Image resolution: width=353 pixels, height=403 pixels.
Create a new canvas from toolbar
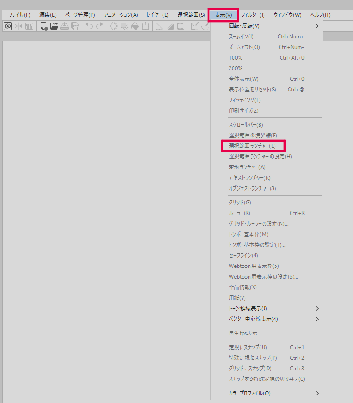point(44,26)
